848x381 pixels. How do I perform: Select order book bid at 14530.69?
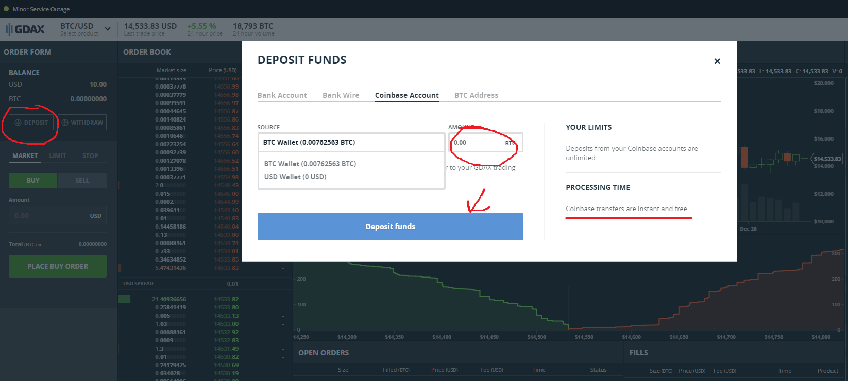[x=205, y=365]
